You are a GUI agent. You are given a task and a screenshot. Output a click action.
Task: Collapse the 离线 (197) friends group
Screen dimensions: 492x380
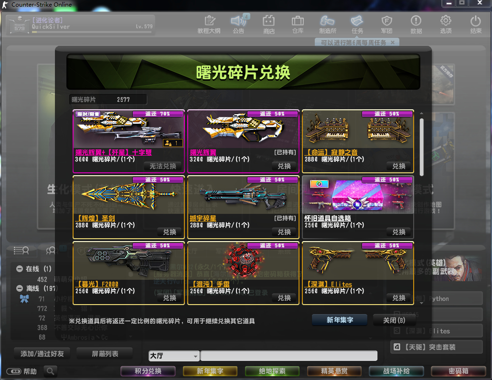click(x=20, y=288)
